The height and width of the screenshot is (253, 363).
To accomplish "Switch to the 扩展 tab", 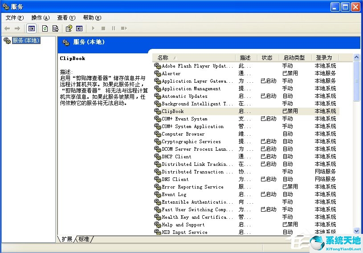I will (x=67, y=239).
